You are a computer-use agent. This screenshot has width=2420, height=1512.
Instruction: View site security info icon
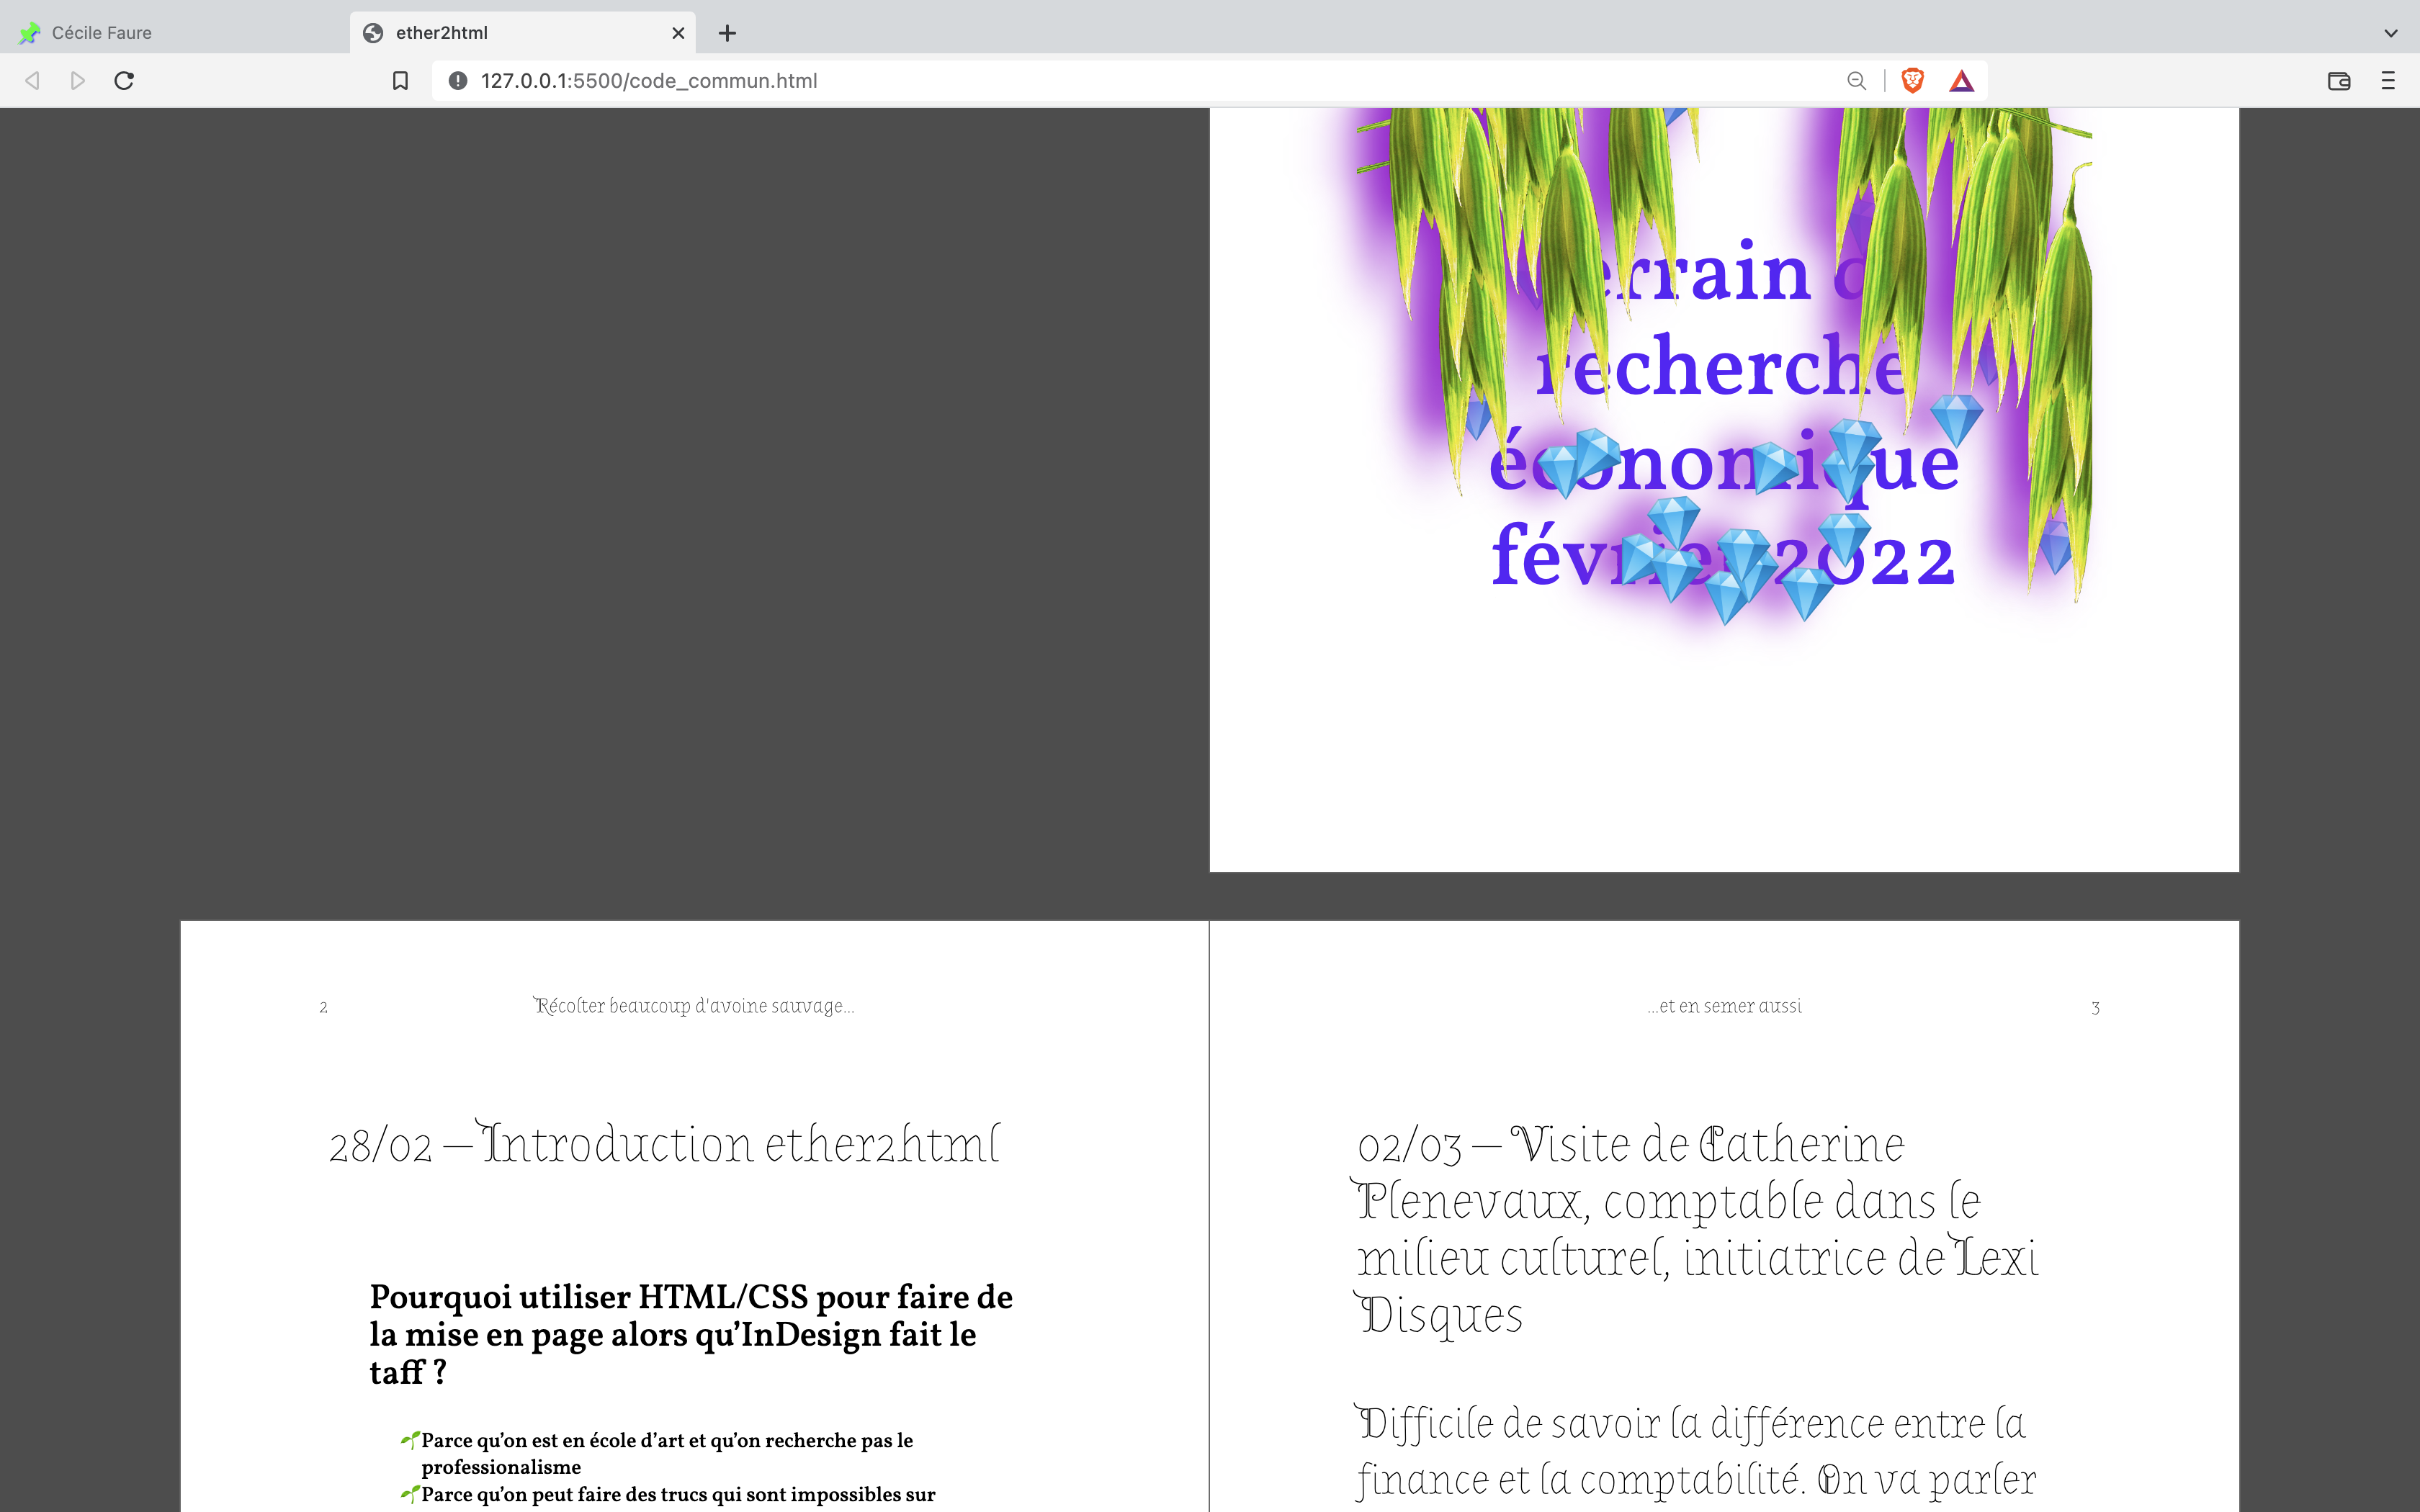coord(458,81)
